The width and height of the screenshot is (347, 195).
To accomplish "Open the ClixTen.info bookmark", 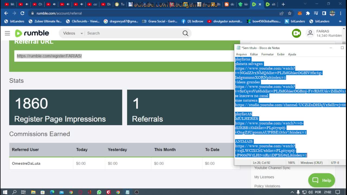I will coord(83,21).
